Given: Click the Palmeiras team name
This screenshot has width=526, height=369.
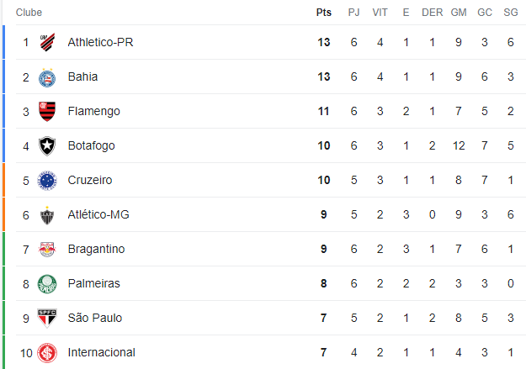Looking at the screenshot, I should point(94,283).
